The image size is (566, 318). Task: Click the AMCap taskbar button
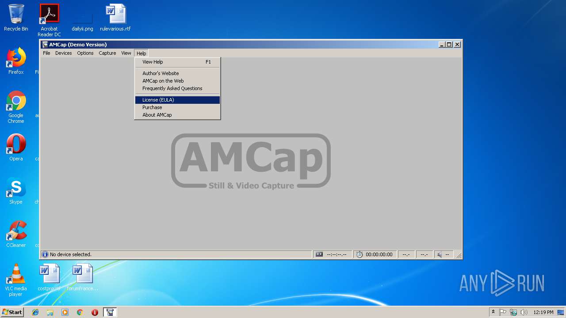[x=110, y=312]
